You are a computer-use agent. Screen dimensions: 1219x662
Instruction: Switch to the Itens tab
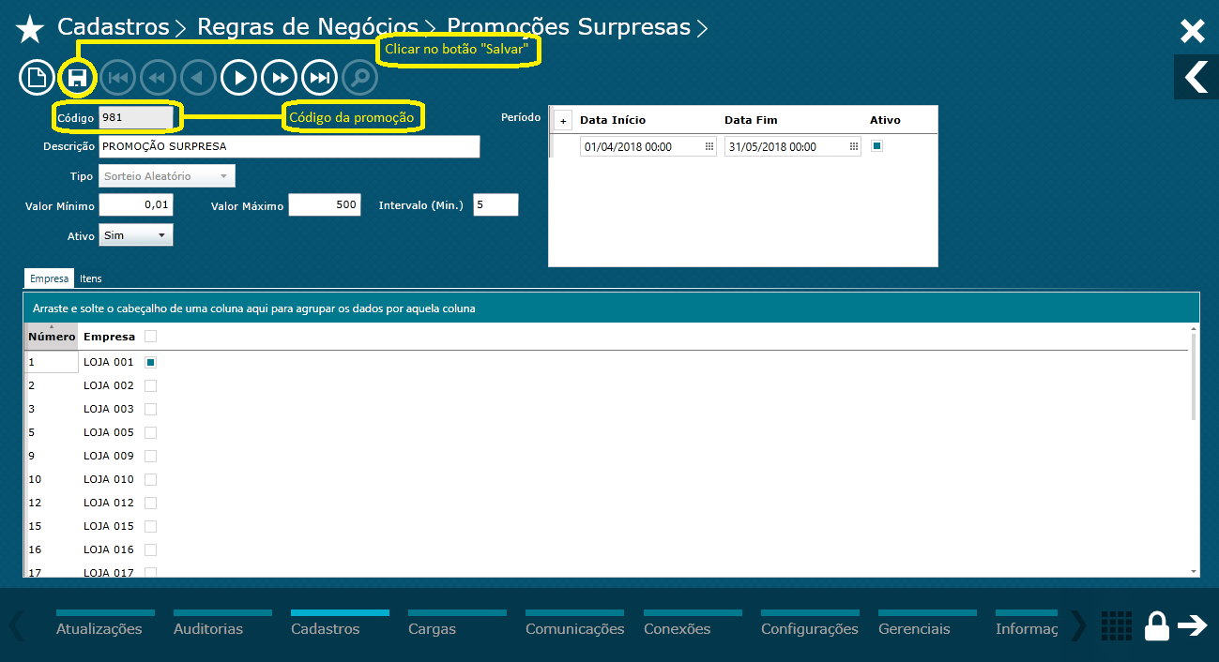click(91, 278)
